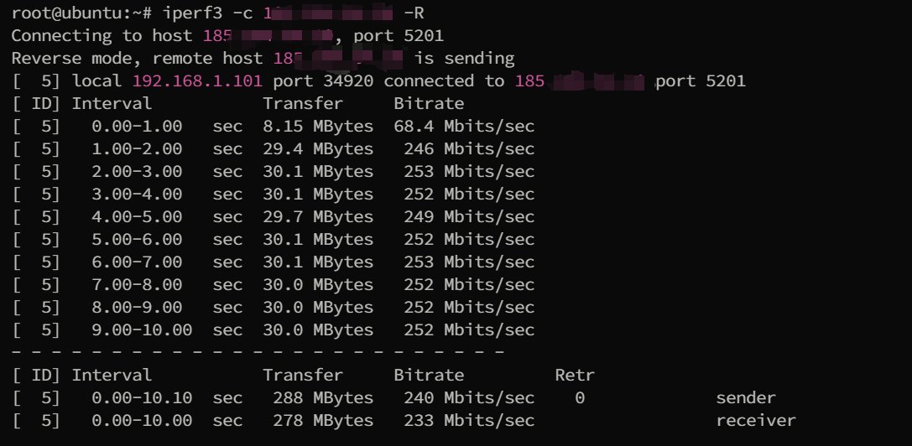The width and height of the screenshot is (912, 446).
Task: Select the local IP 192.168.1.101
Action: pyautogui.click(x=197, y=80)
